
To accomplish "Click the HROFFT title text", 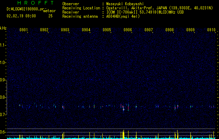I will click(36, 3).
